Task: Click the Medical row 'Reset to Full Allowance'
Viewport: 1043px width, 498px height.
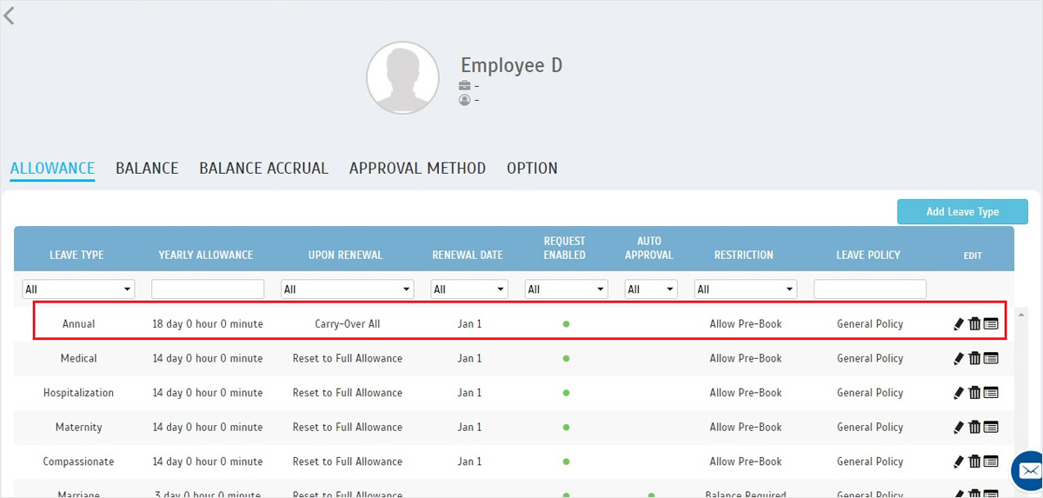Action: coord(348,358)
